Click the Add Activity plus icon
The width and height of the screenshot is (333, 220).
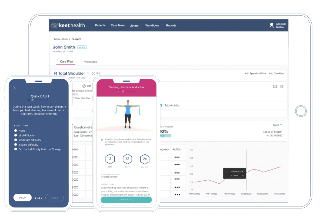pos(161,106)
